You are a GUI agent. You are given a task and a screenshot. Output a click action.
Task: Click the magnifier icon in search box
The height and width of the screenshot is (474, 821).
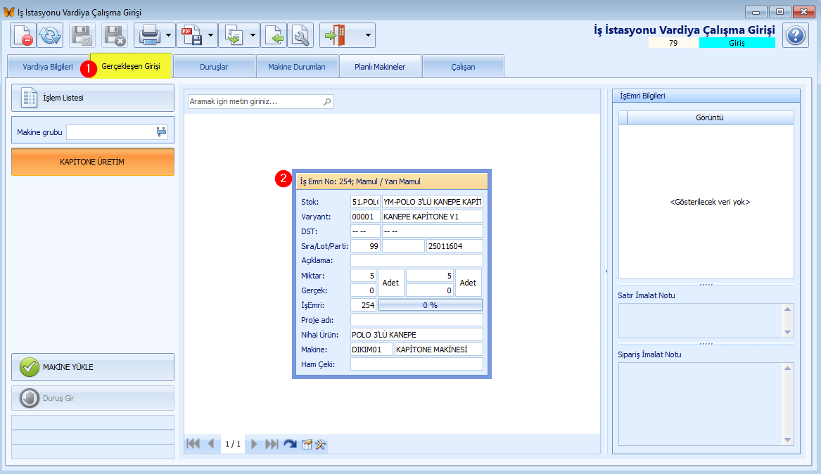pos(327,101)
